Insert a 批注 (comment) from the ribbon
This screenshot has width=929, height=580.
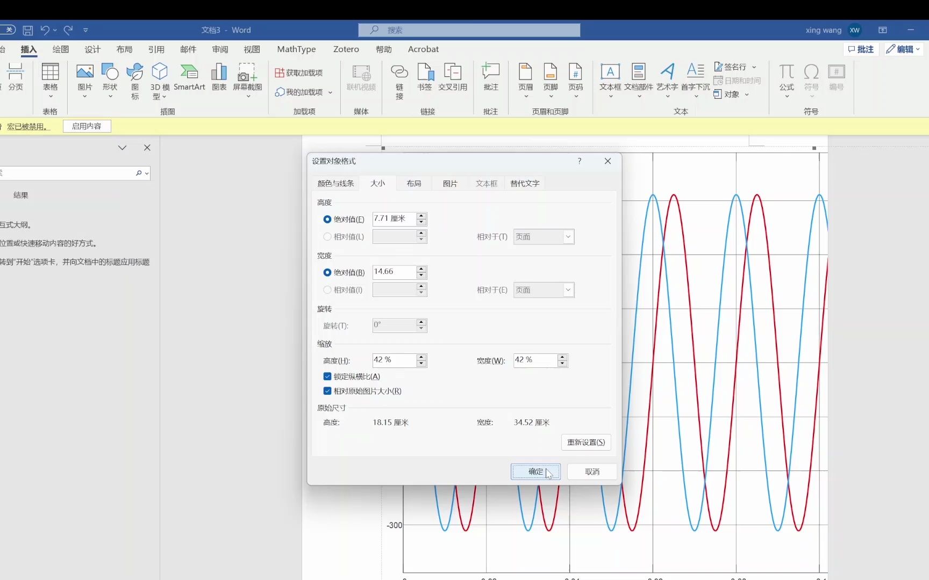[x=491, y=77]
